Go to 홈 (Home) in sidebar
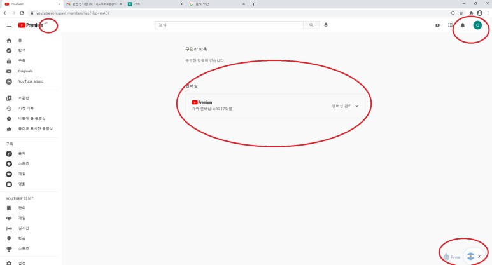492x265 pixels. coord(20,41)
